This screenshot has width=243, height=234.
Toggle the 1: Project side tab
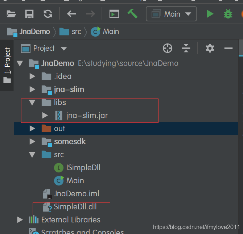7,65
